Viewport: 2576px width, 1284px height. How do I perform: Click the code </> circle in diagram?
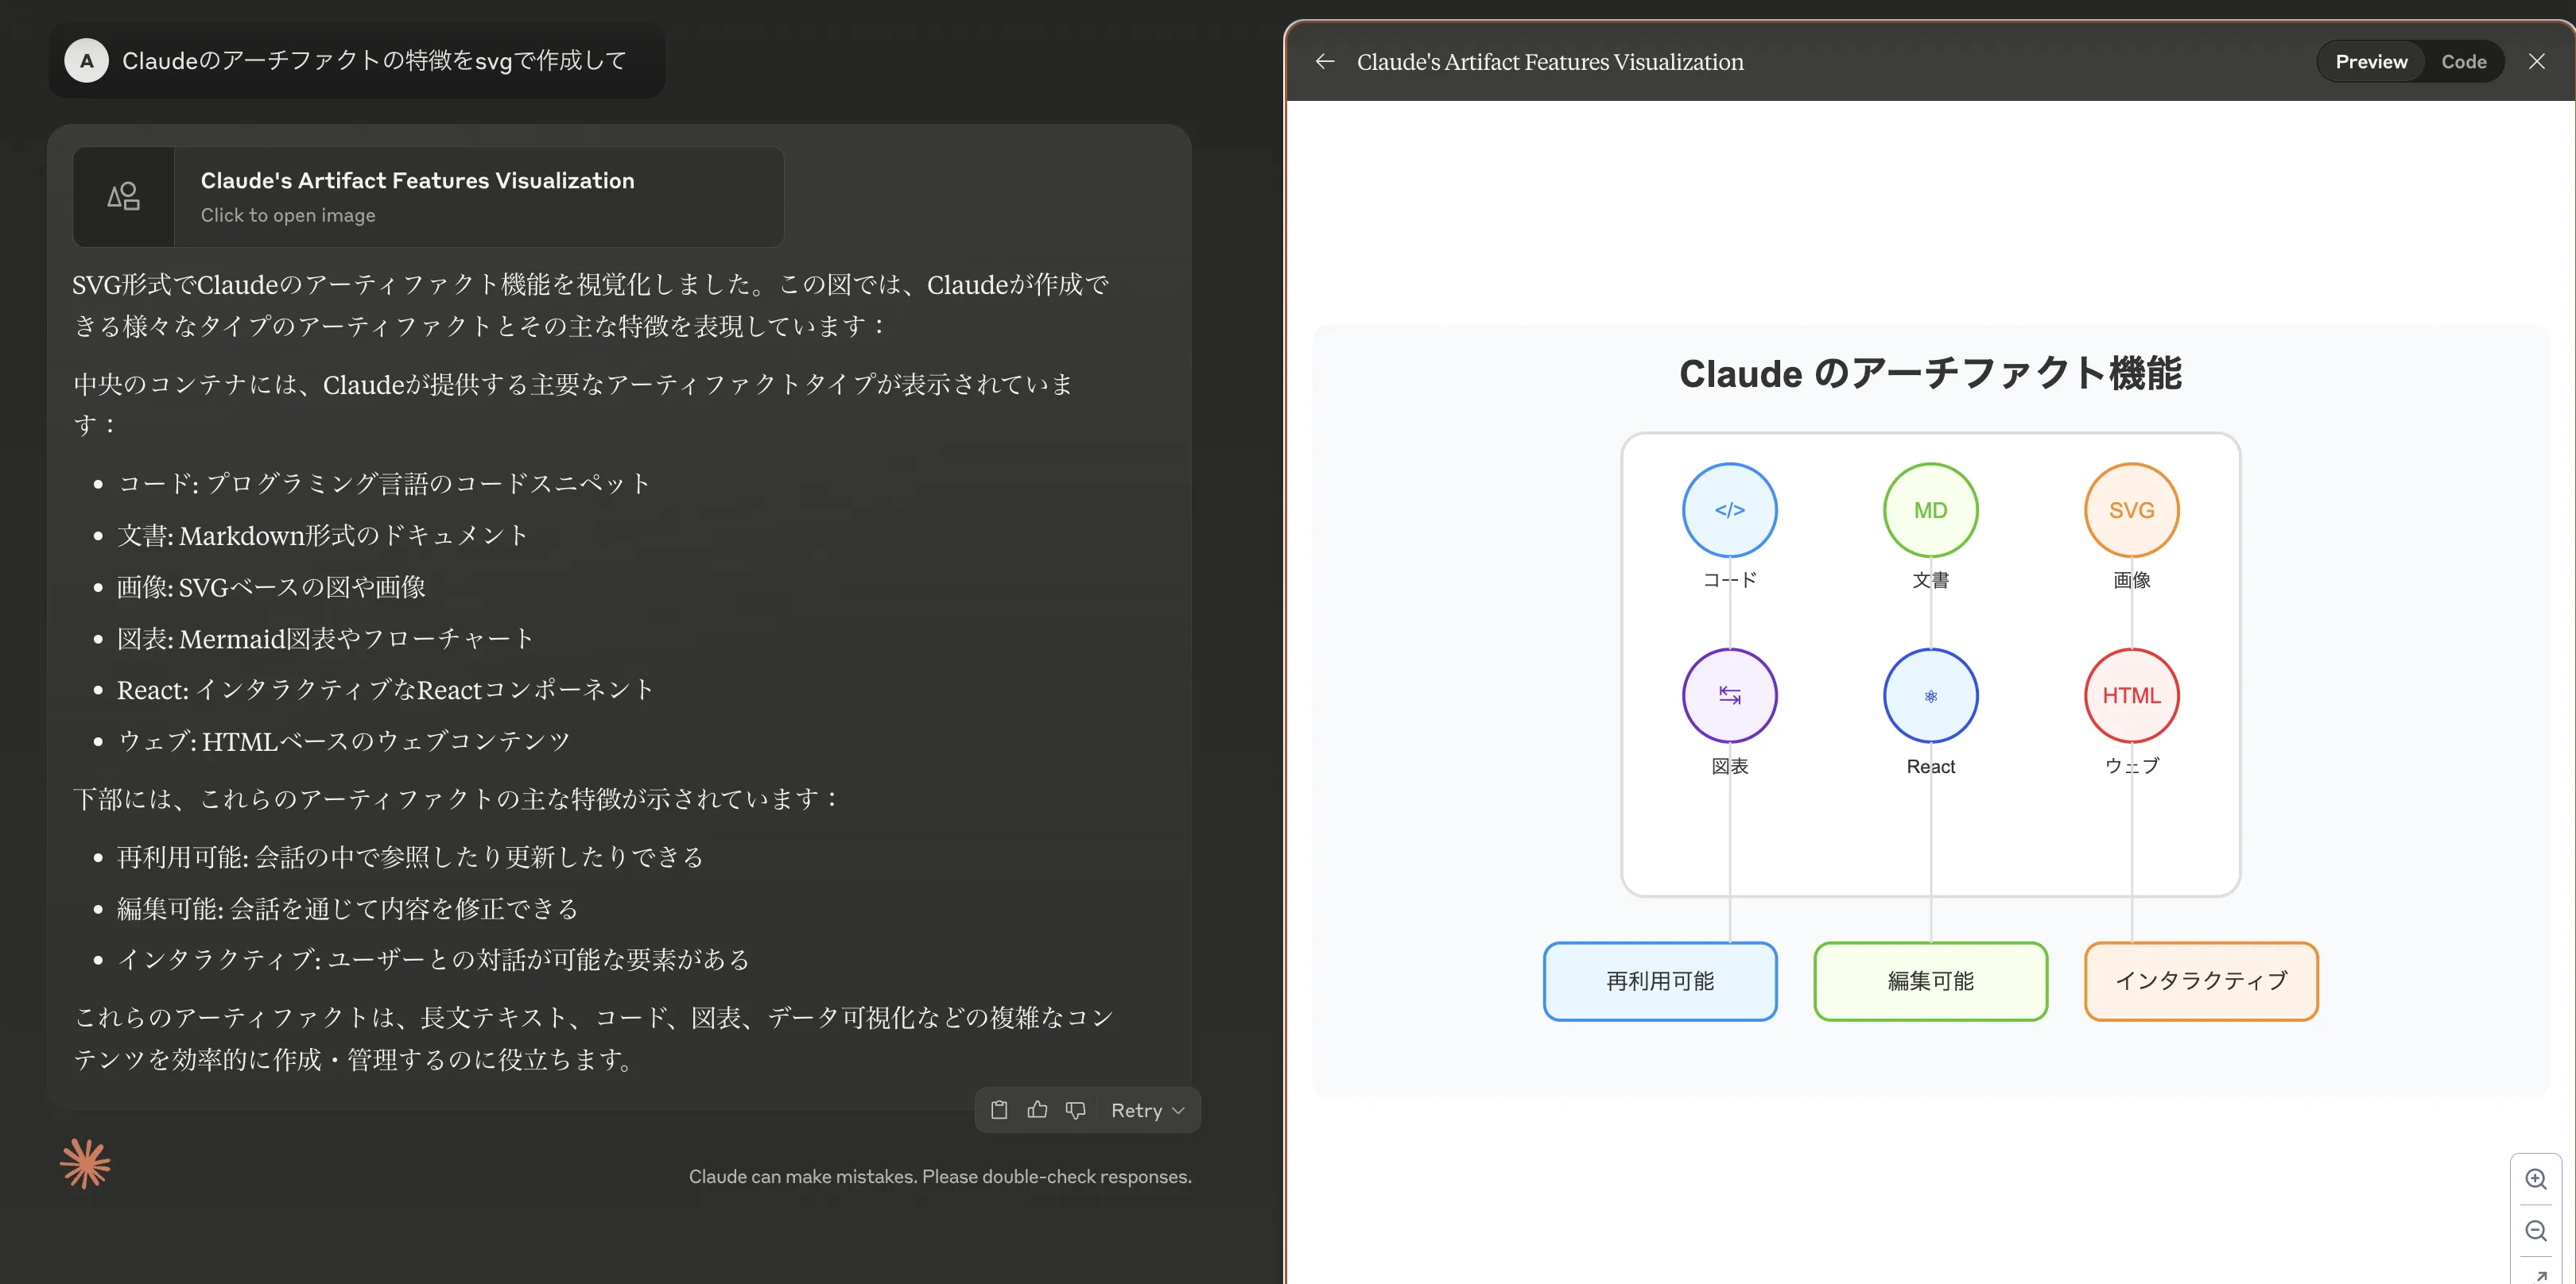click(1729, 509)
